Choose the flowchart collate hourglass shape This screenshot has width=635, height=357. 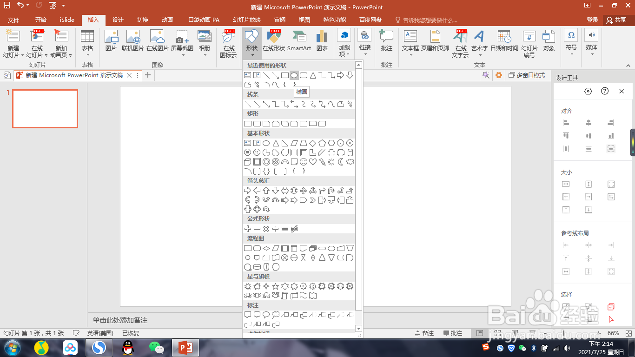(x=304, y=258)
